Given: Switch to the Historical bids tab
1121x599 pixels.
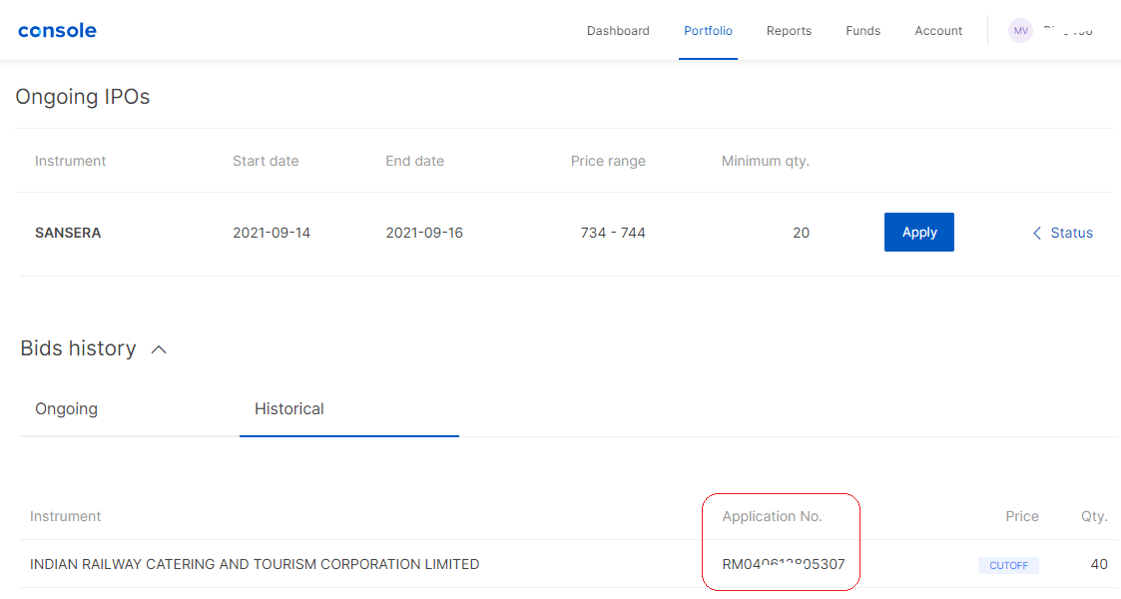Looking at the screenshot, I should click(x=288, y=409).
